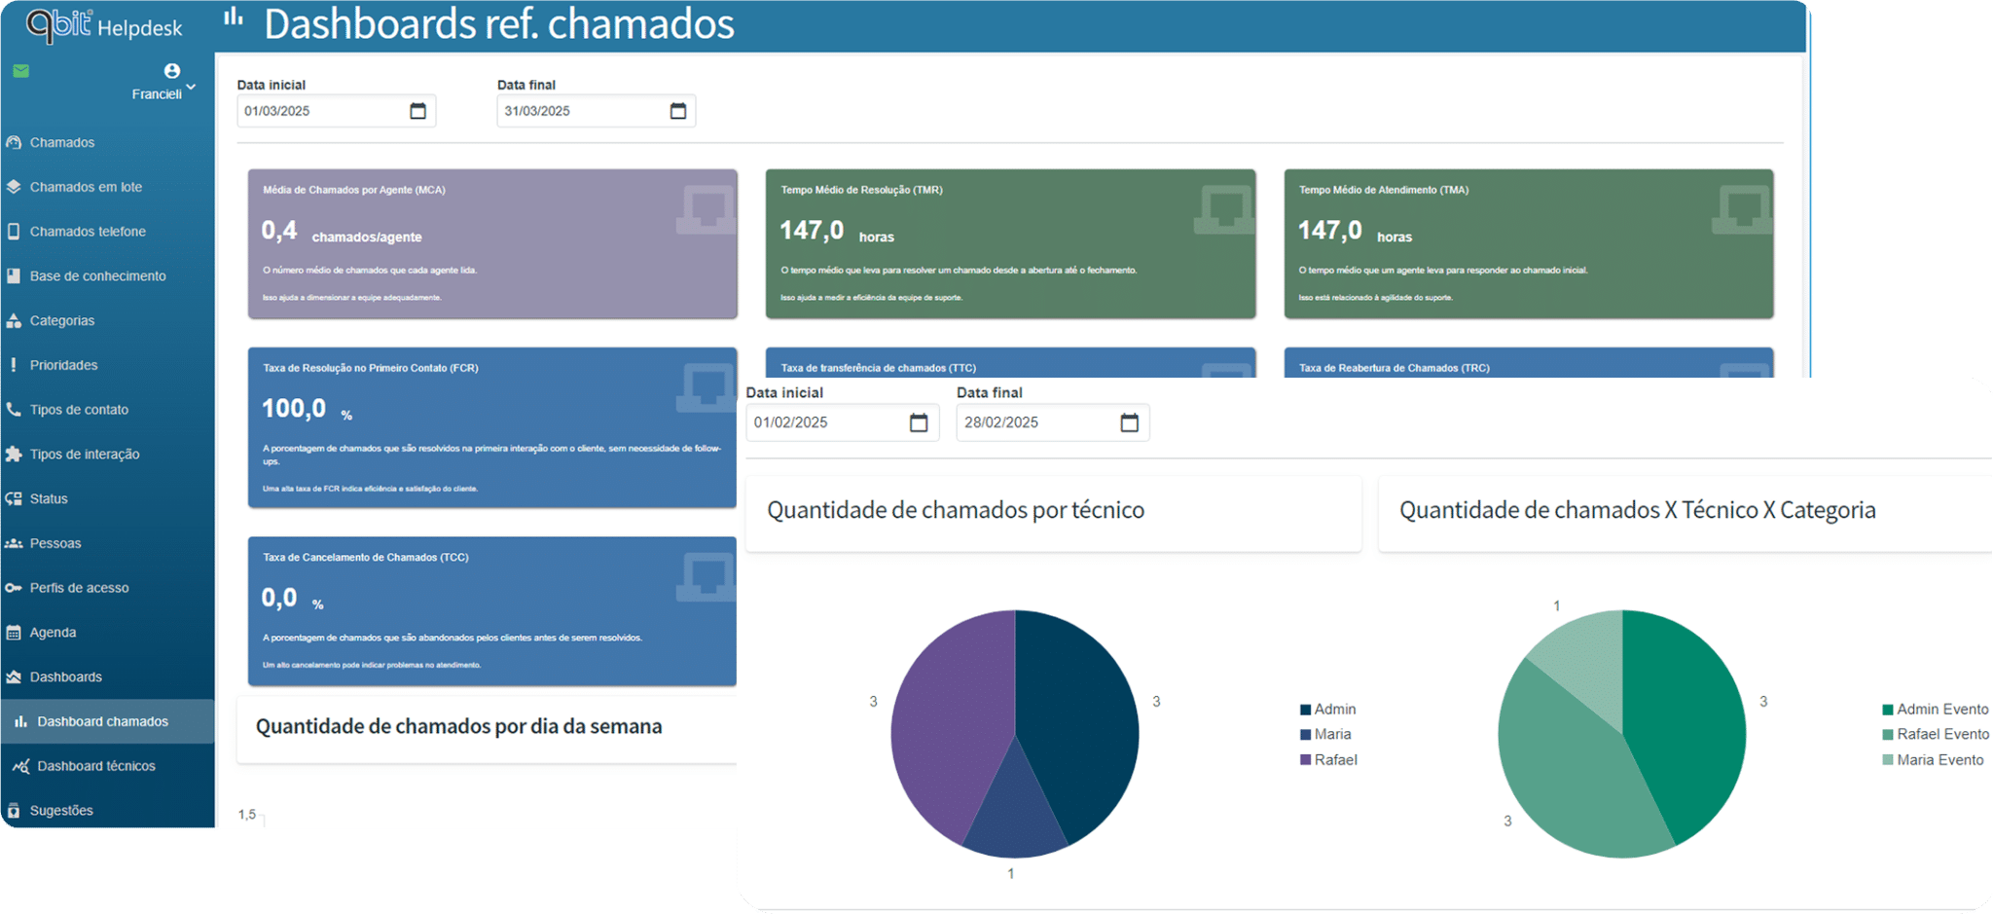Viewport: 1993px width, 914px height.
Task: Select the Chamados headset icon in sidebar
Action: click(x=13, y=141)
